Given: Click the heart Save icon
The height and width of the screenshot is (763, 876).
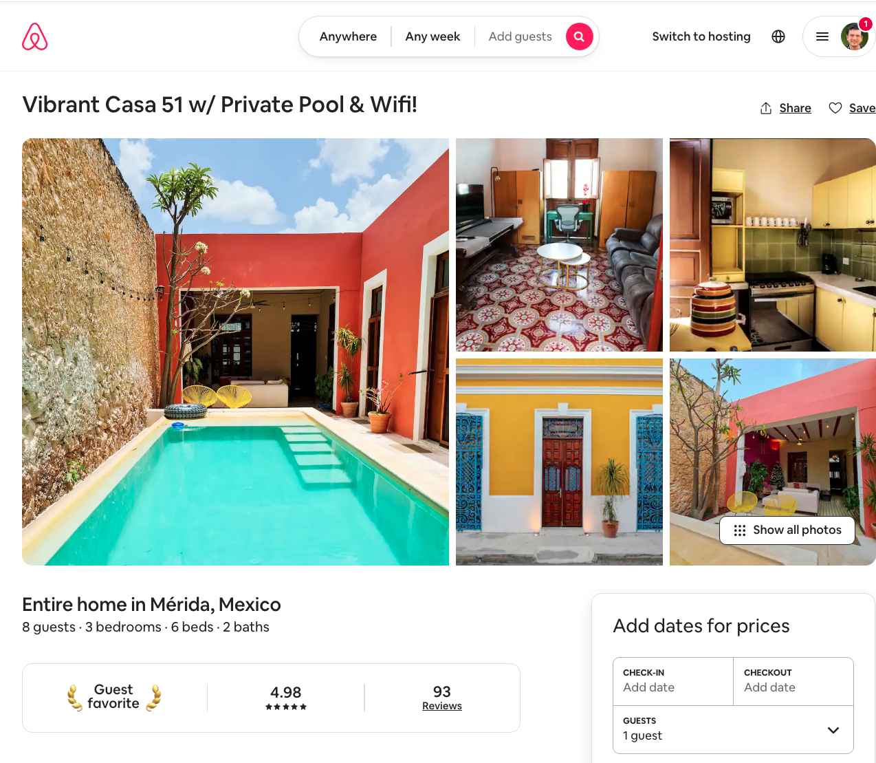Looking at the screenshot, I should click(835, 108).
